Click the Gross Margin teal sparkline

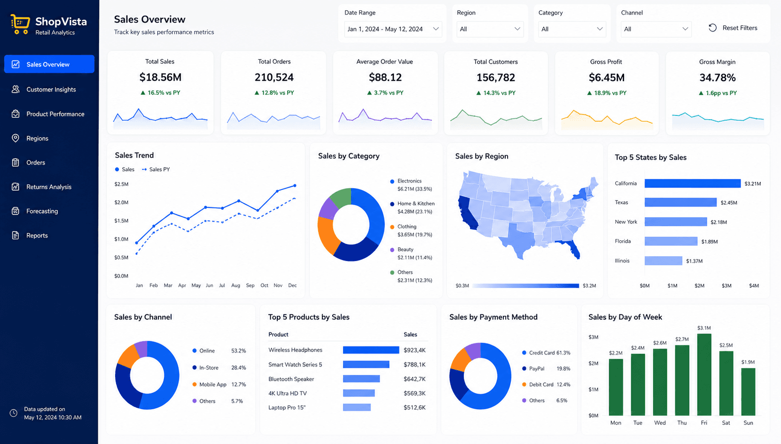(x=718, y=121)
